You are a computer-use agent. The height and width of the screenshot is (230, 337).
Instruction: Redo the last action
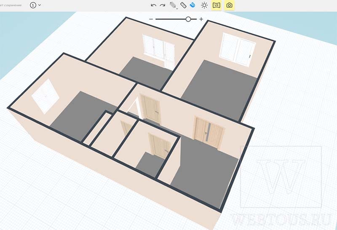tap(163, 5)
